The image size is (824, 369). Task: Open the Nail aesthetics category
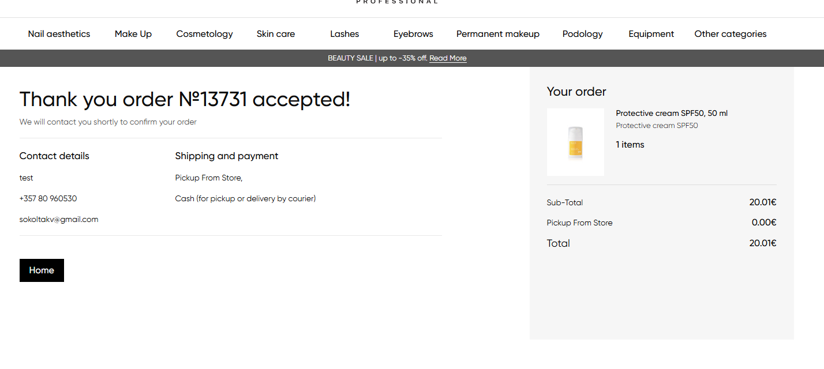pyautogui.click(x=59, y=34)
